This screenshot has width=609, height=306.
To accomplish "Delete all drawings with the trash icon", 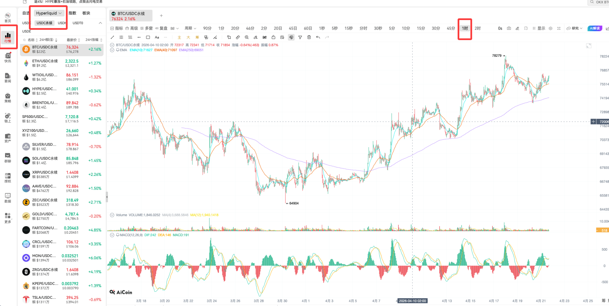I will pos(309,37).
